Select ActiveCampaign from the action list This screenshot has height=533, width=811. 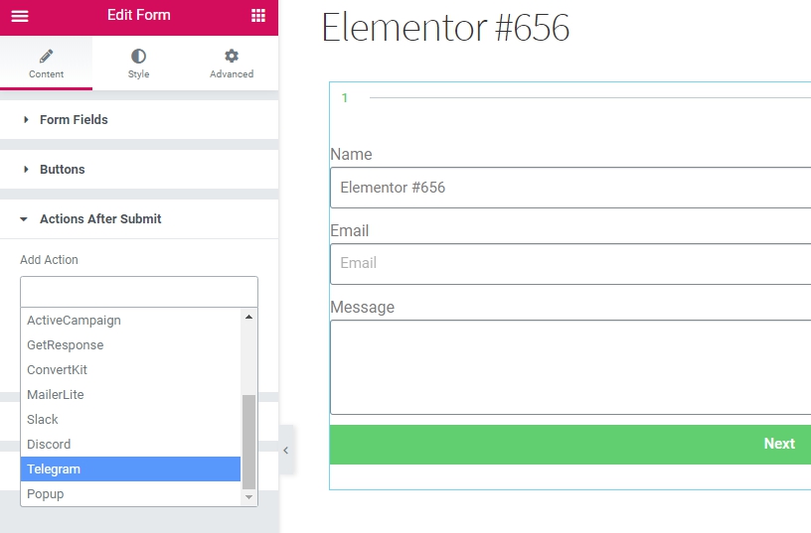[131, 321]
